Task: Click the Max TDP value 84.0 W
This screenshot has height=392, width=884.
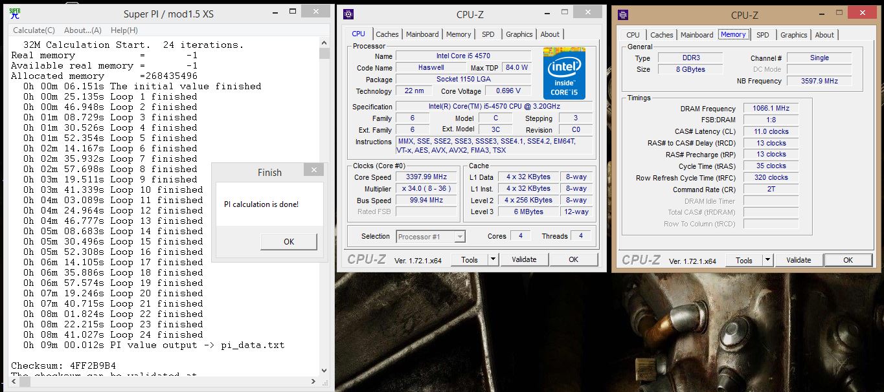Action: (x=517, y=68)
